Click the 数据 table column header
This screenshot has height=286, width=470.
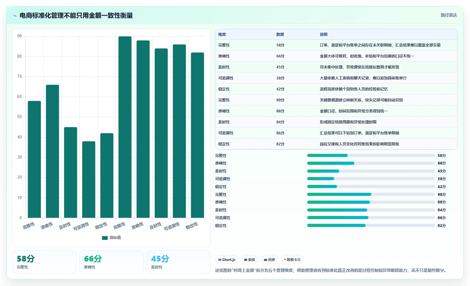click(280, 35)
